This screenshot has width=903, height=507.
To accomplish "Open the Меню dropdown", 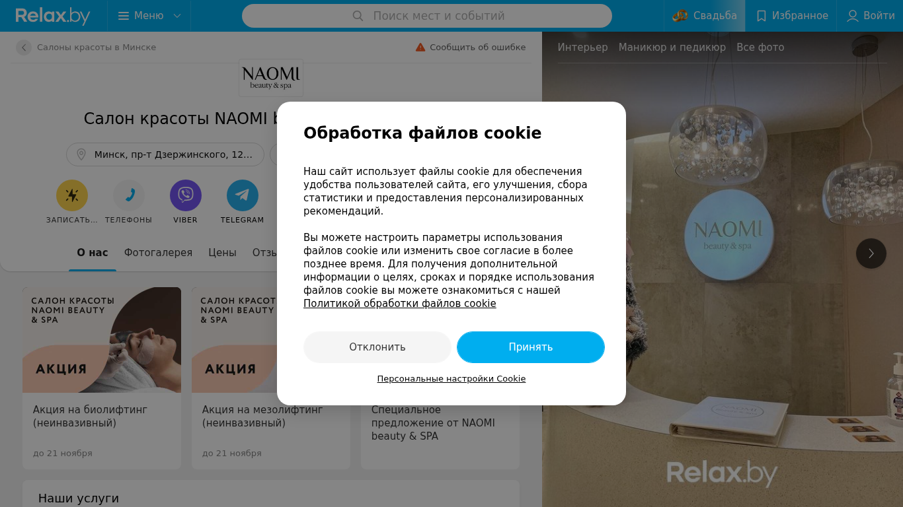I will (x=149, y=16).
